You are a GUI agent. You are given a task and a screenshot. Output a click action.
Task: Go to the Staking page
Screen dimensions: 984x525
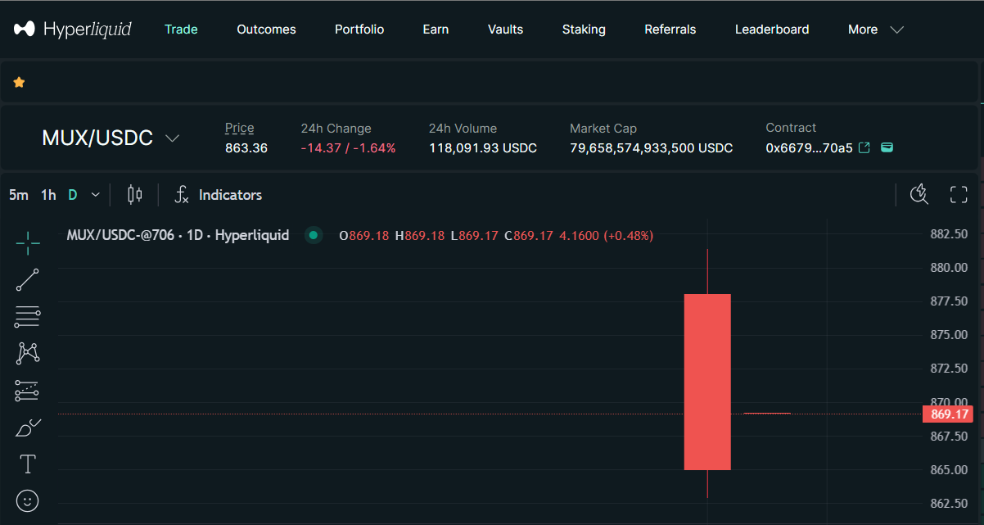point(584,29)
